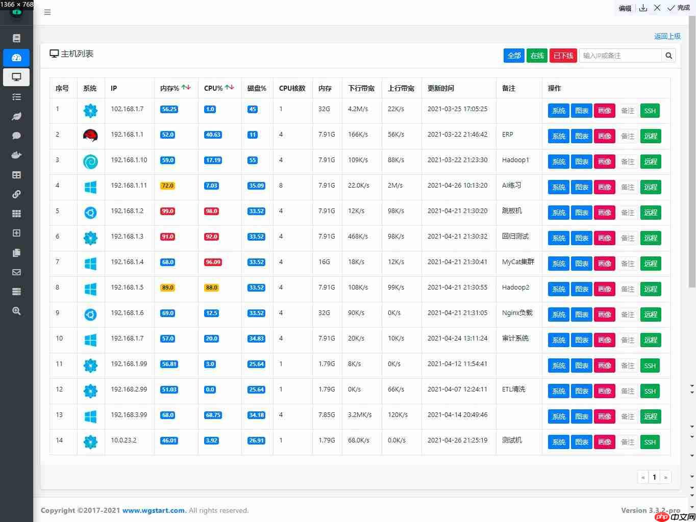696x522 pixels.
Task: Click the magnifier icon beside the IP search box
Action: [x=668, y=55]
